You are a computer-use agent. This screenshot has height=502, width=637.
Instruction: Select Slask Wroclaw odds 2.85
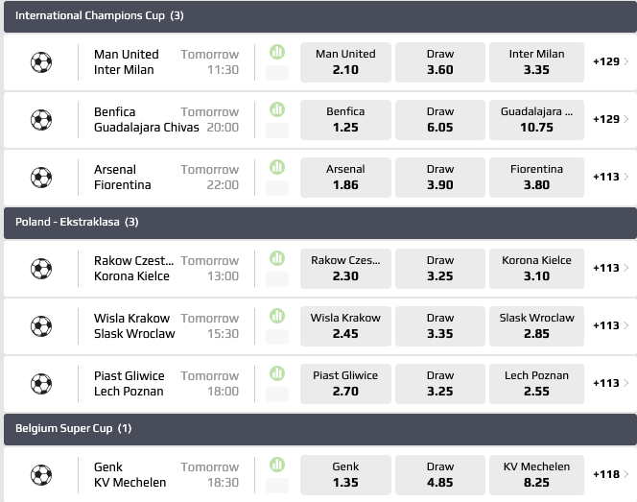536,325
